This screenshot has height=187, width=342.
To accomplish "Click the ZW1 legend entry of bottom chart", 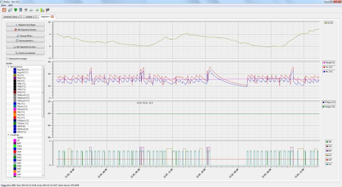I will click(329, 147).
